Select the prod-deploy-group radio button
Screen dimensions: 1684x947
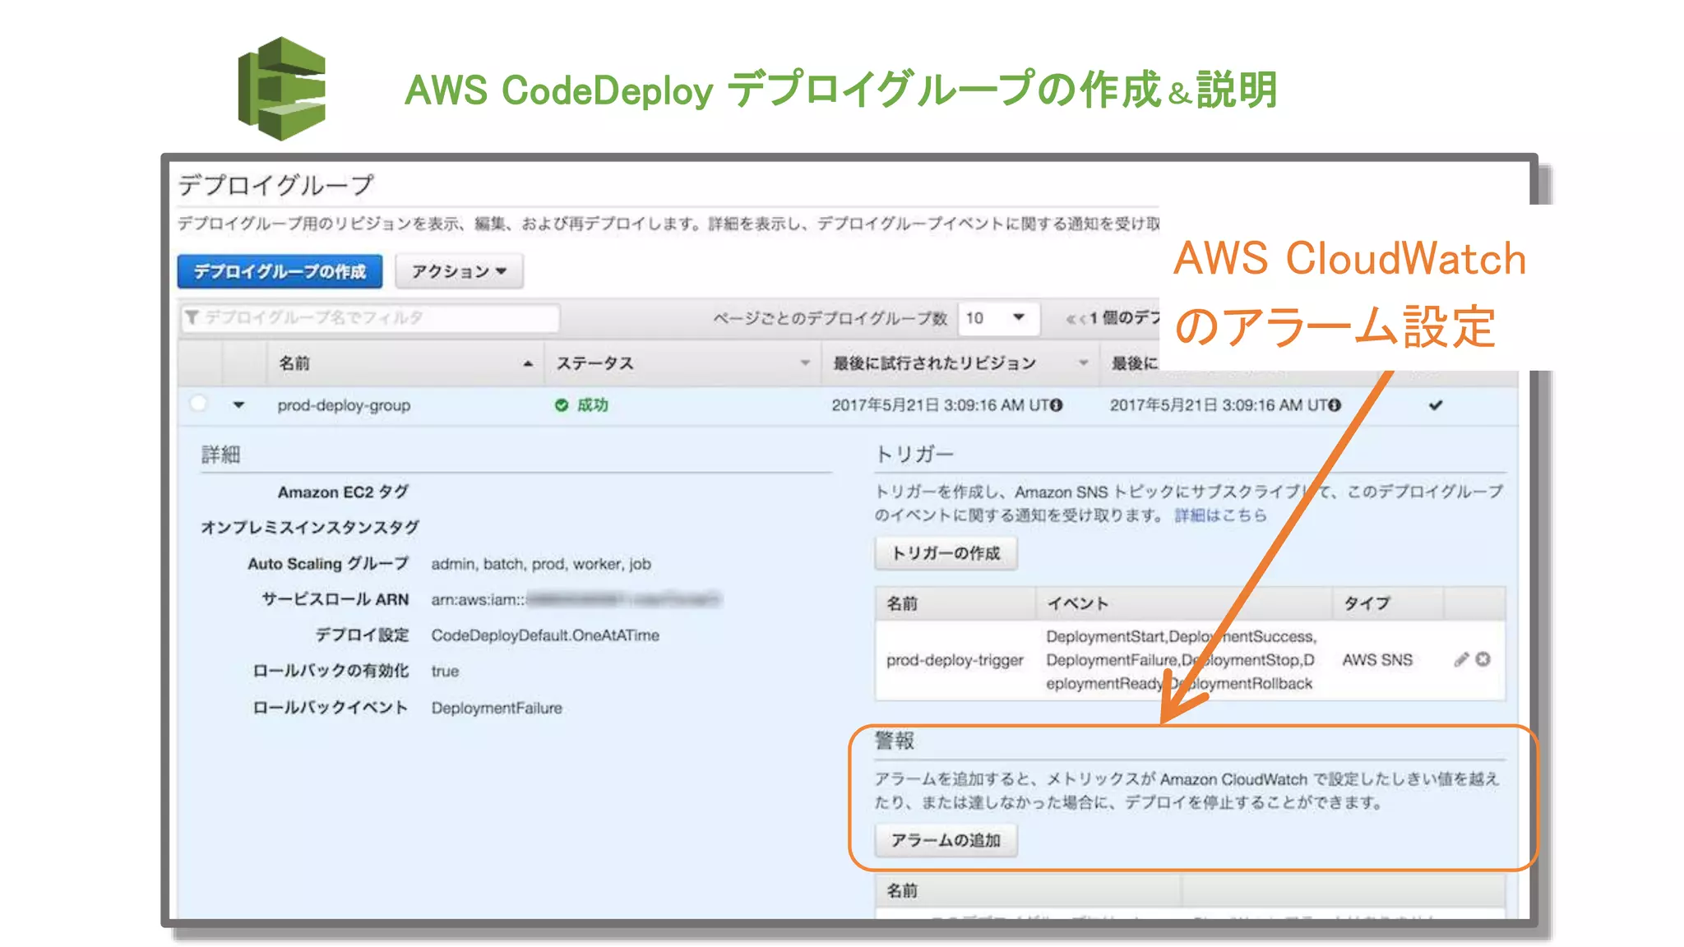point(198,404)
